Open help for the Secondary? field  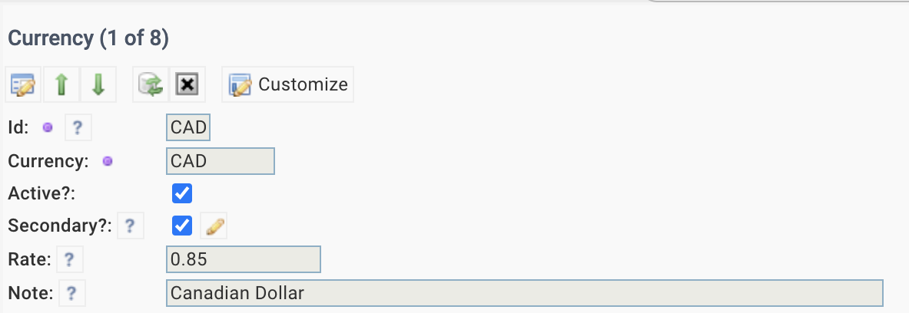coord(131,226)
